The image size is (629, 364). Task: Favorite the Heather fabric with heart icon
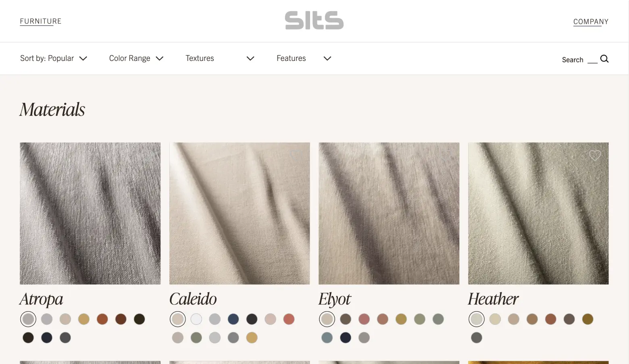pyautogui.click(x=595, y=155)
